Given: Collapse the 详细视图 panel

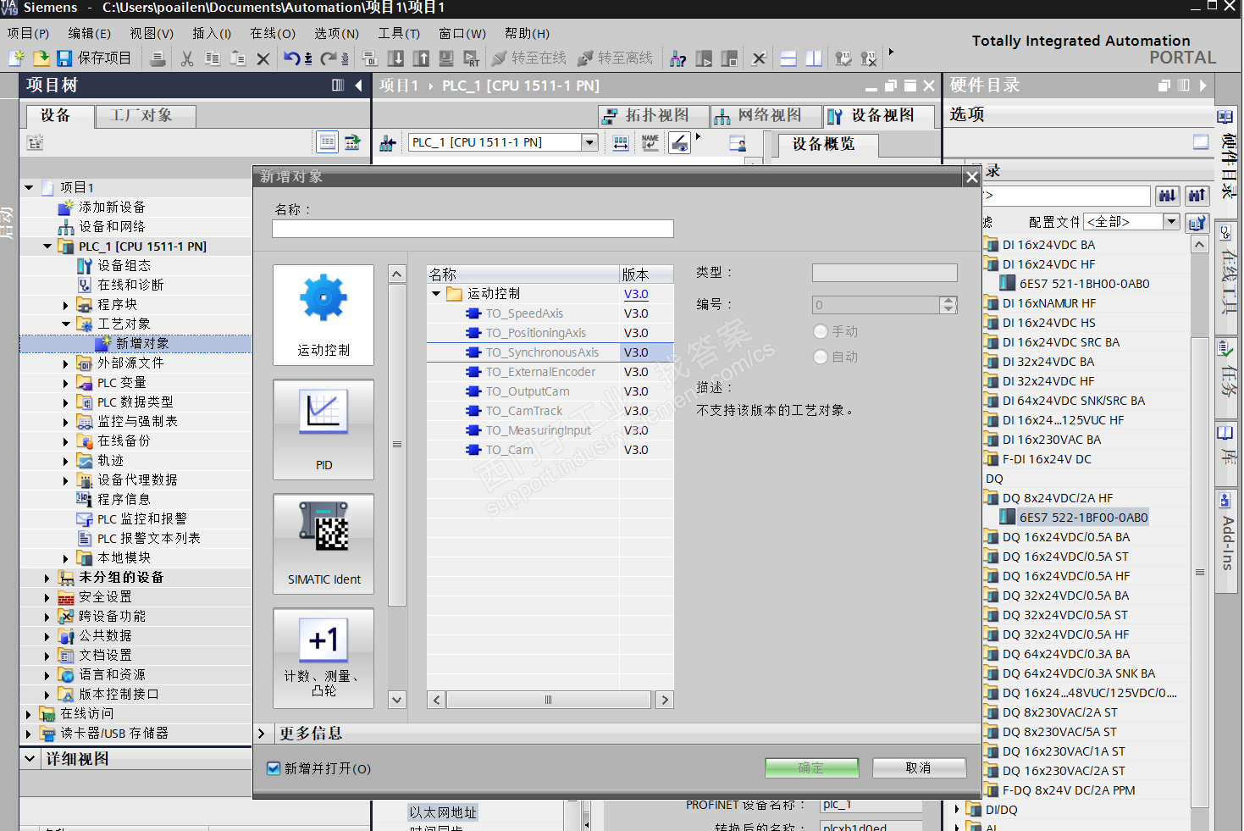Looking at the screenshot, I should pyautogui.click(x=30, y=759).
